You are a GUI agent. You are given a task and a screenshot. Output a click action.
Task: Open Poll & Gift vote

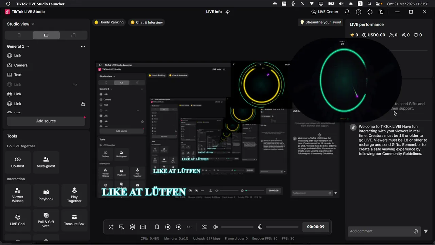46,220
